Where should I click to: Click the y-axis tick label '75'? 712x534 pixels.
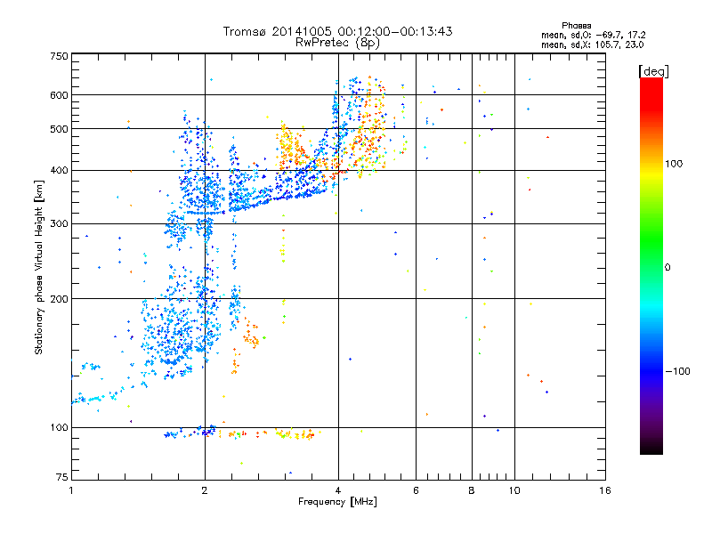click(62, 477)
